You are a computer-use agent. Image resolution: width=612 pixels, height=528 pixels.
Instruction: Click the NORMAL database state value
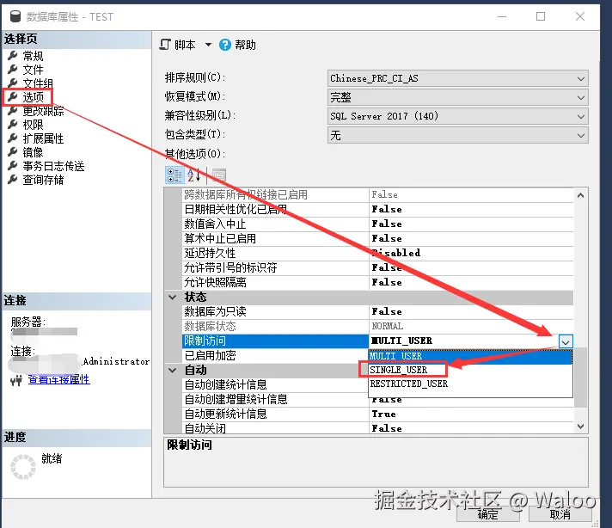pos(387,326)
